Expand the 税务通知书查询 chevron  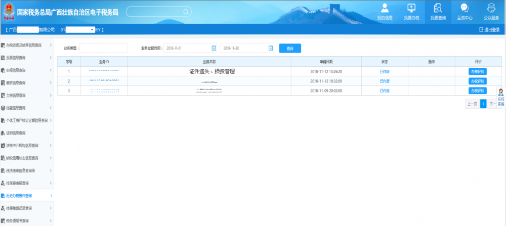(x=51, y=221)
